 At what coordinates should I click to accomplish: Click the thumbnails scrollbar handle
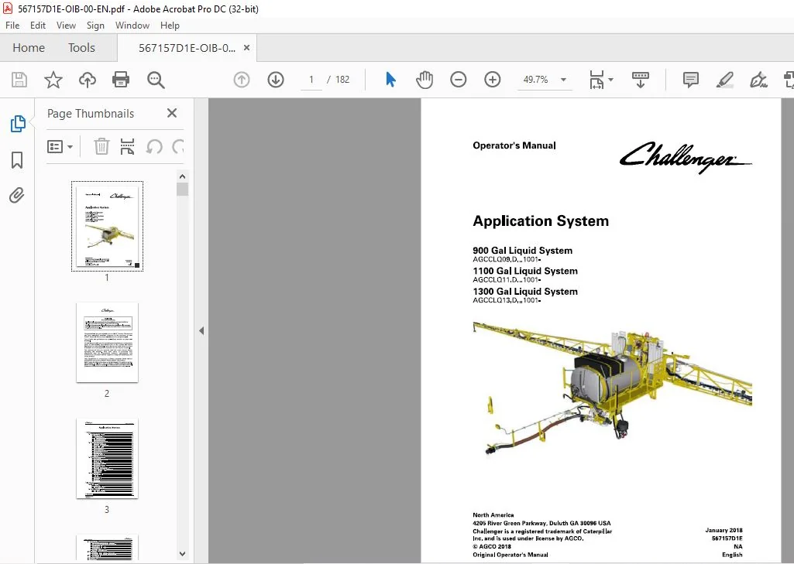coord(182,190)
